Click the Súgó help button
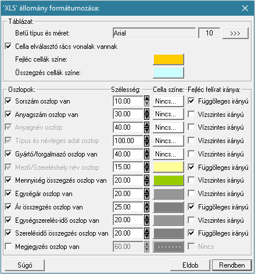255x274 pixels. pyautogui.click(x=25, y=265)
